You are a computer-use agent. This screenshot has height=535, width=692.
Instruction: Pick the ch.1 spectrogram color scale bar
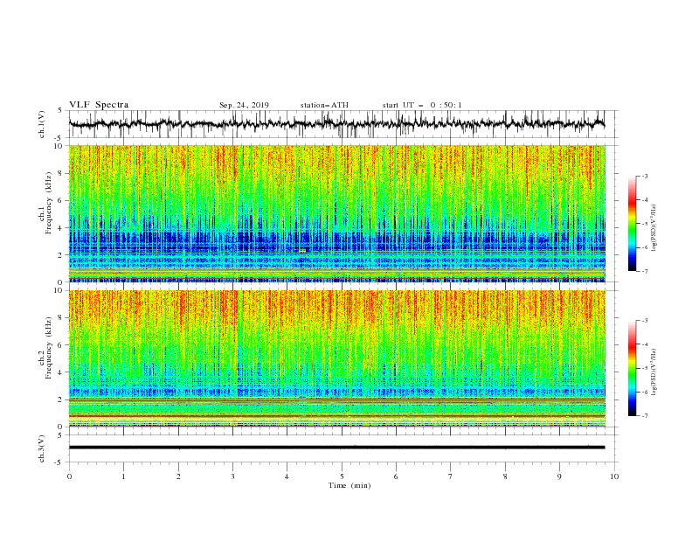point(632,224)
